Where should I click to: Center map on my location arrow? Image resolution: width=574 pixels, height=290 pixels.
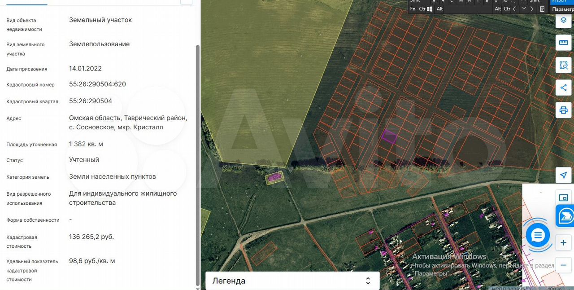pos(563,175)
